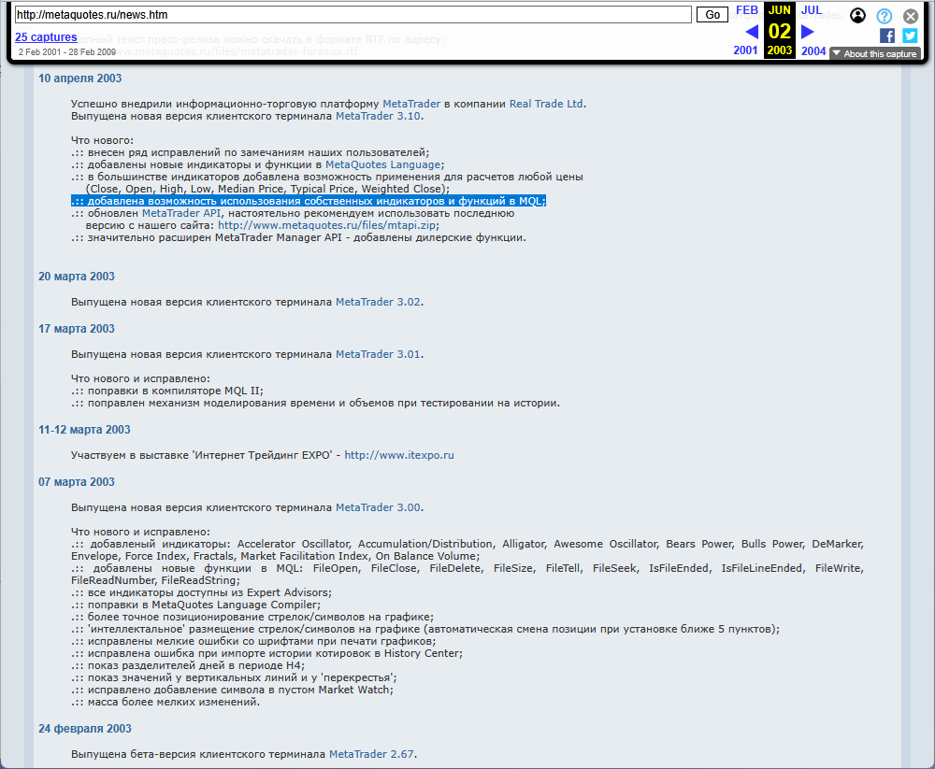Click the current capture date 02

780,31
